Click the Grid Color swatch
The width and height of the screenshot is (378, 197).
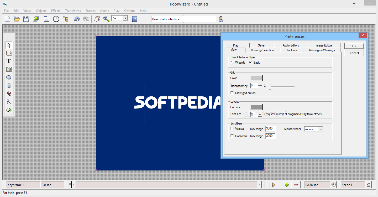tap(256, 78)
